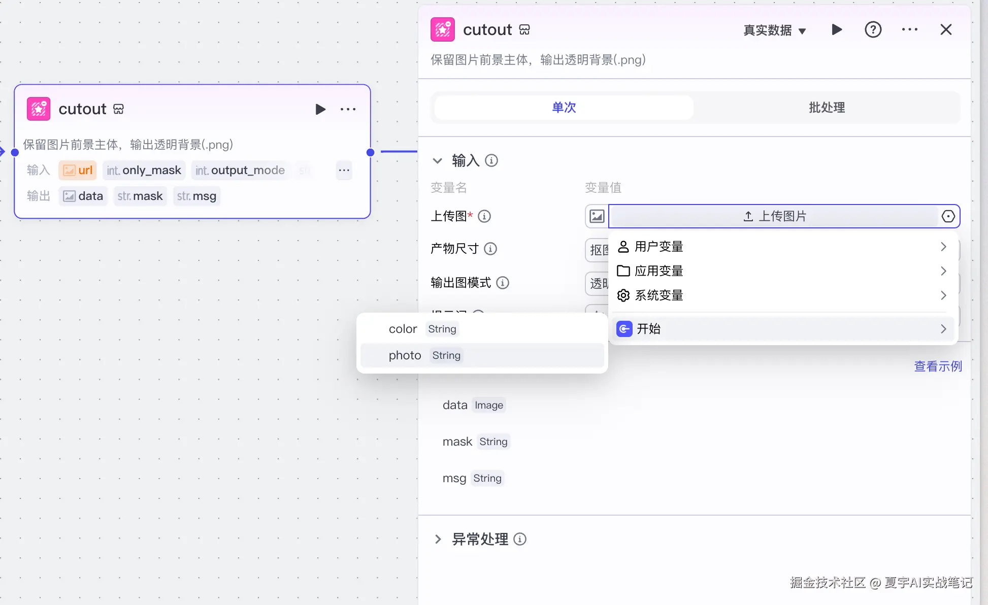This screenshot has width=988, height=605.
Task: Click the gear icon beside 系统变量
Action: click(x=623, y=295)
